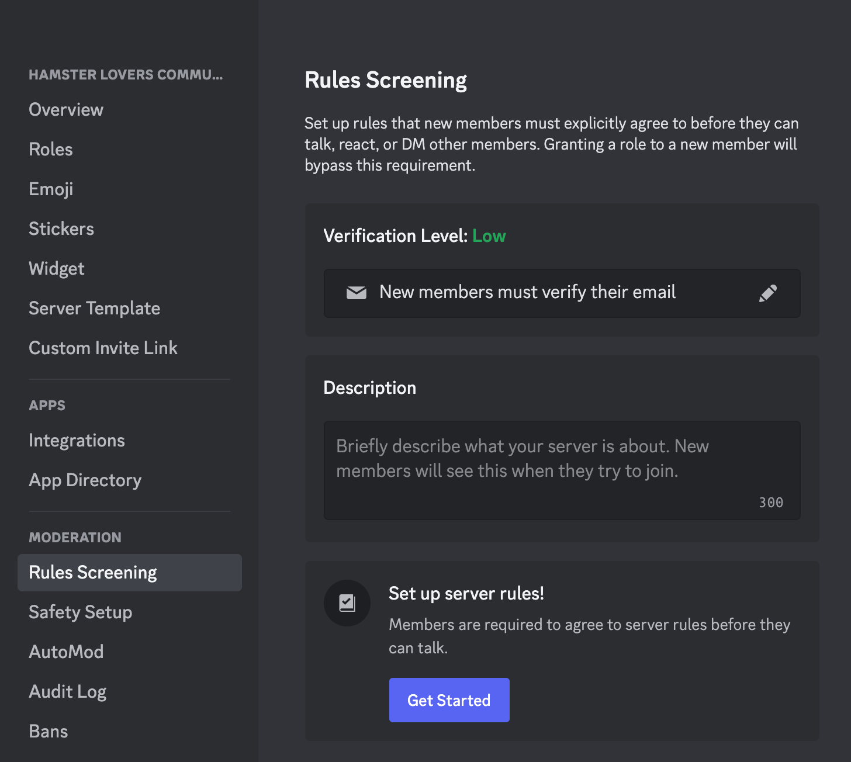Click the pencil edit icon for verification level
Viewport: 851px width, 762px height.
767,293
